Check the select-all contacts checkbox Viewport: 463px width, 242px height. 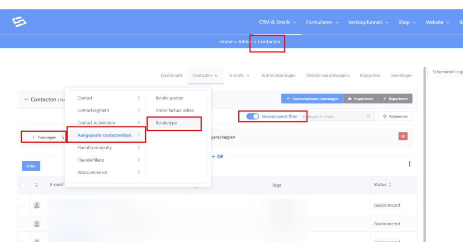pyautogui.click(x=23, y=185)
